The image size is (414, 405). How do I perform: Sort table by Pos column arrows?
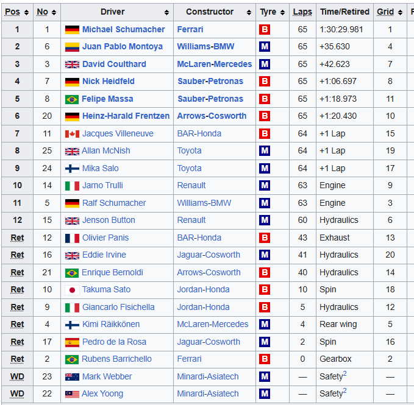(26, 12)
